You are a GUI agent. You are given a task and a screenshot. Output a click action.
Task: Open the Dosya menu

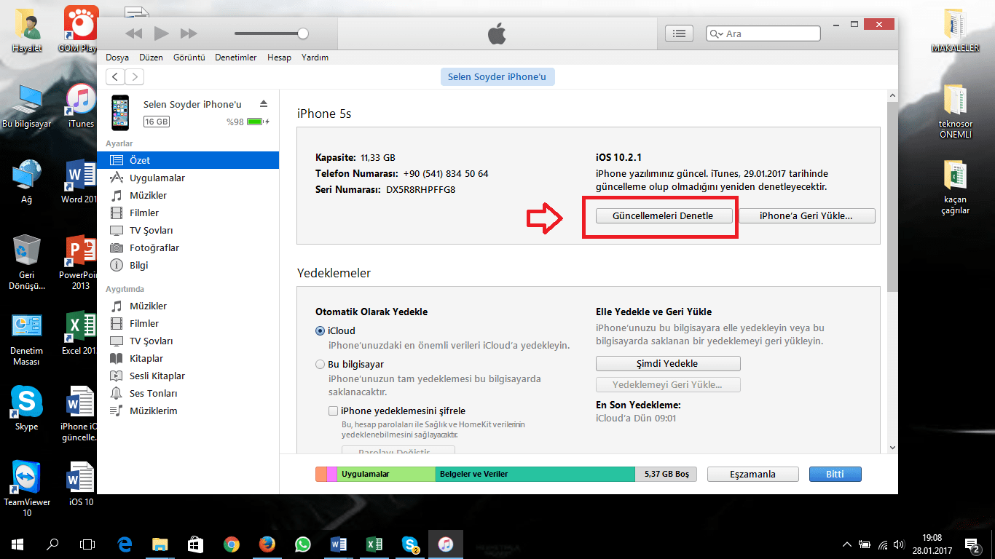[117, 58]
